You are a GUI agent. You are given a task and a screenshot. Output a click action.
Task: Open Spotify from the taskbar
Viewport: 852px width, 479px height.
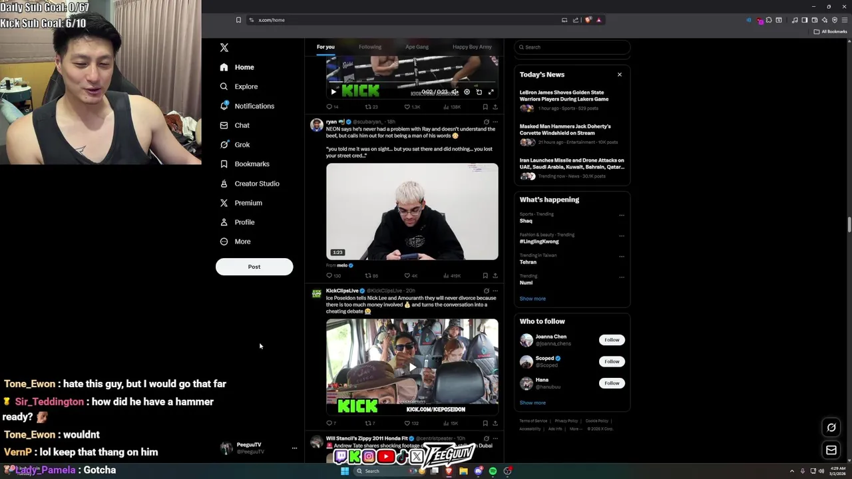click(493, 471)
